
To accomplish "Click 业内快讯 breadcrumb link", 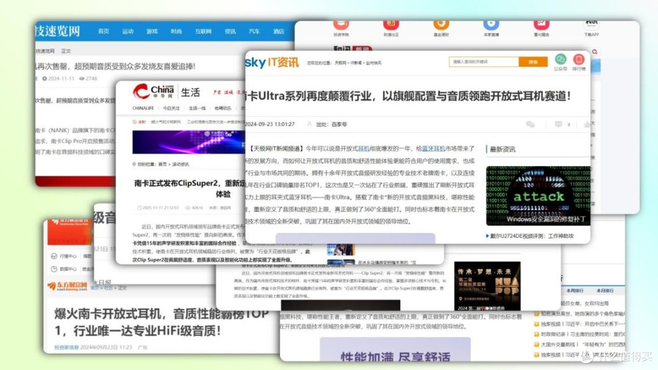I will 373,63.
